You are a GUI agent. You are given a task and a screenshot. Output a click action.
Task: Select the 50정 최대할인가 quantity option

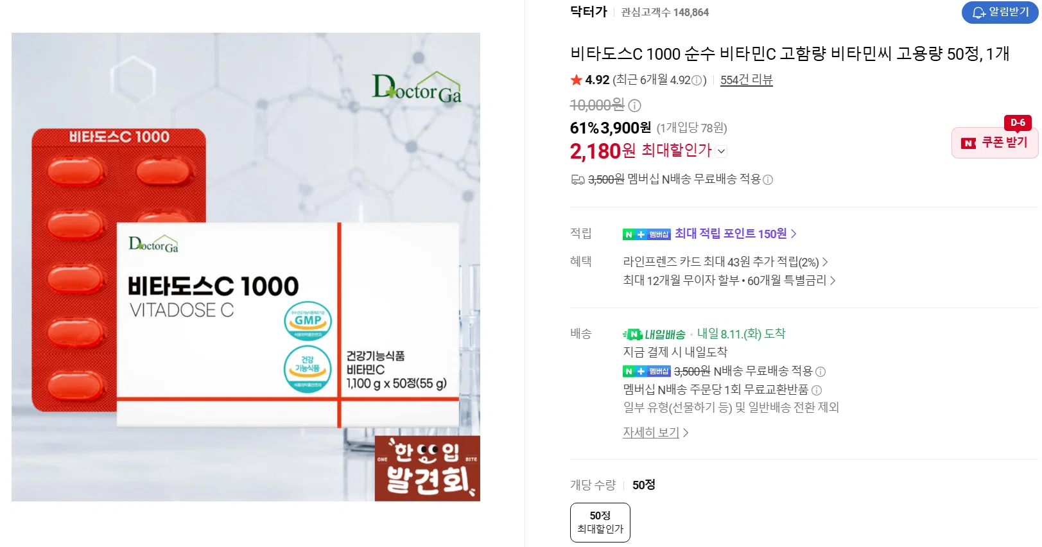600,523
